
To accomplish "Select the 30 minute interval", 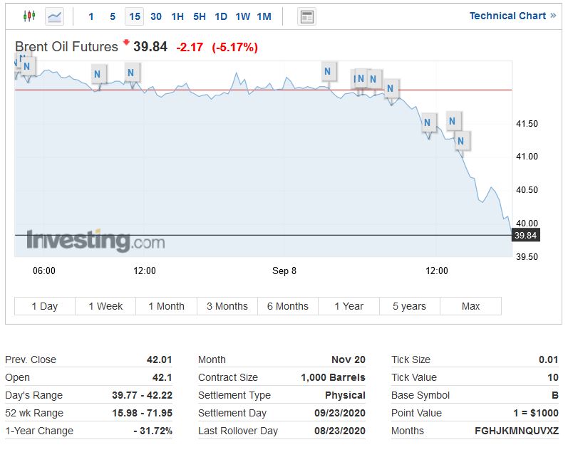I will pos(156,16).
